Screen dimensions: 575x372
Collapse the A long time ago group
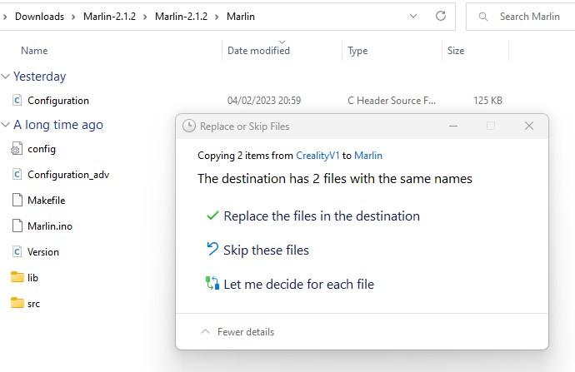tap(6, 125)
